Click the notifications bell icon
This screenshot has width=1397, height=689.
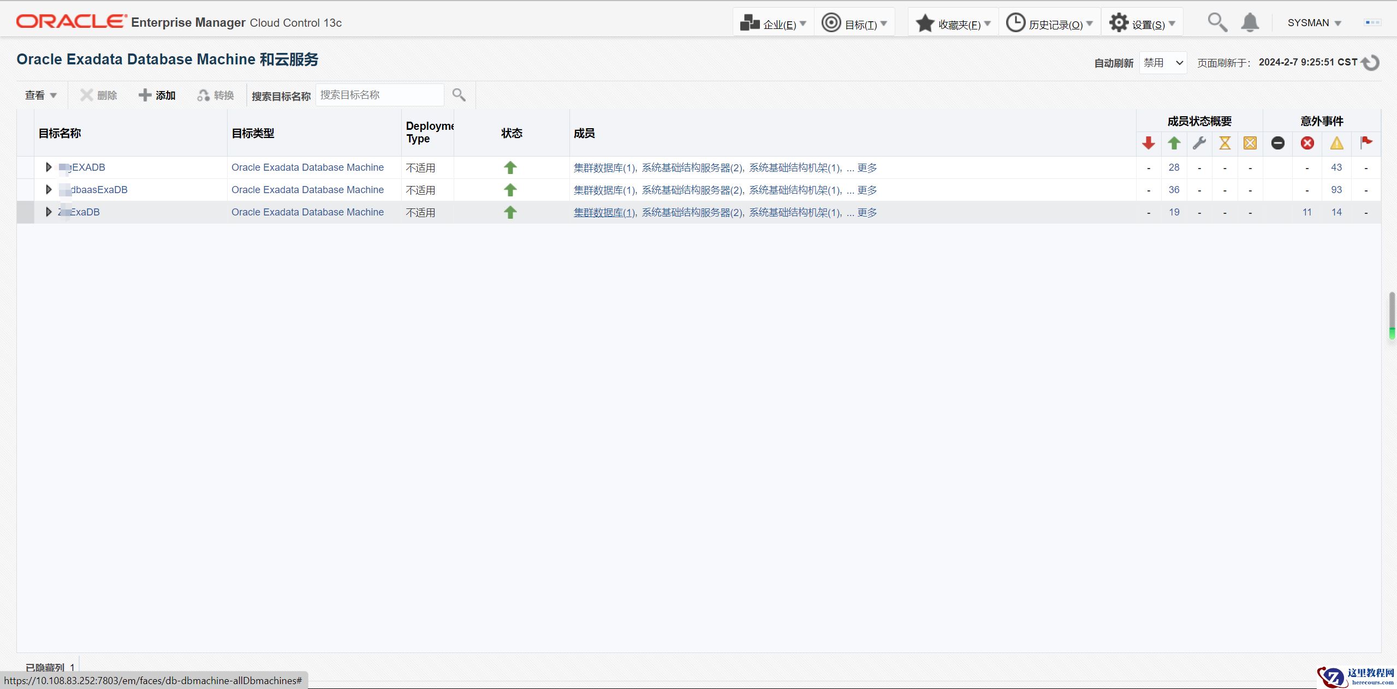point(1250,23)
